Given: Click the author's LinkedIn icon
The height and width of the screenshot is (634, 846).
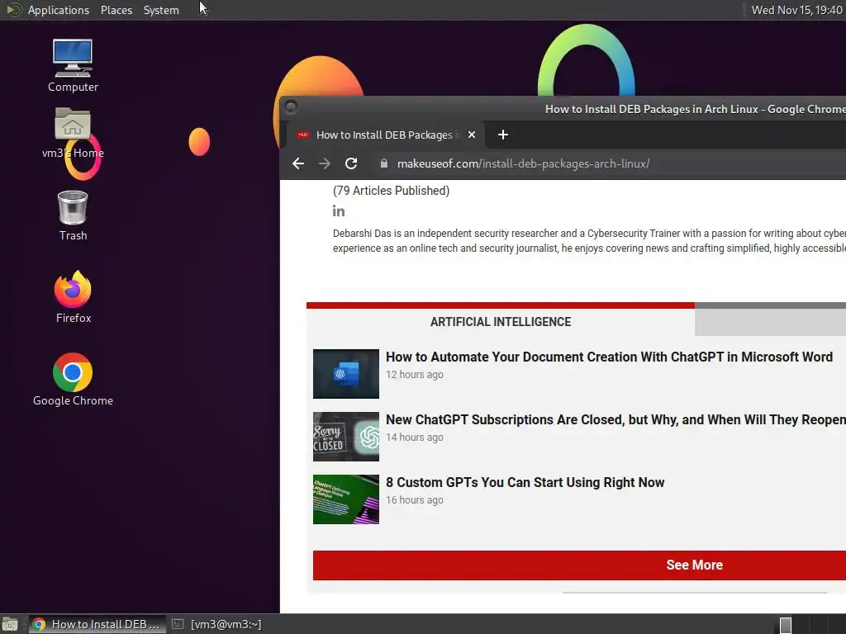Looking at the screenshot, I should 338,211.
